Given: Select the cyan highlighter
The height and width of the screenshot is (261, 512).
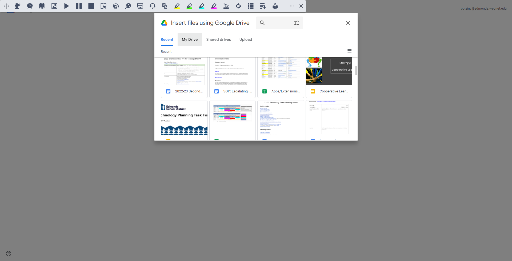Looking at the screenshot, I should [202, 6].
